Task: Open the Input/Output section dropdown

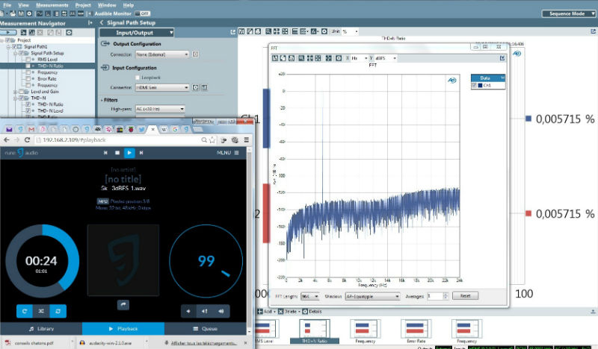Action: click(x=137, y=33)
